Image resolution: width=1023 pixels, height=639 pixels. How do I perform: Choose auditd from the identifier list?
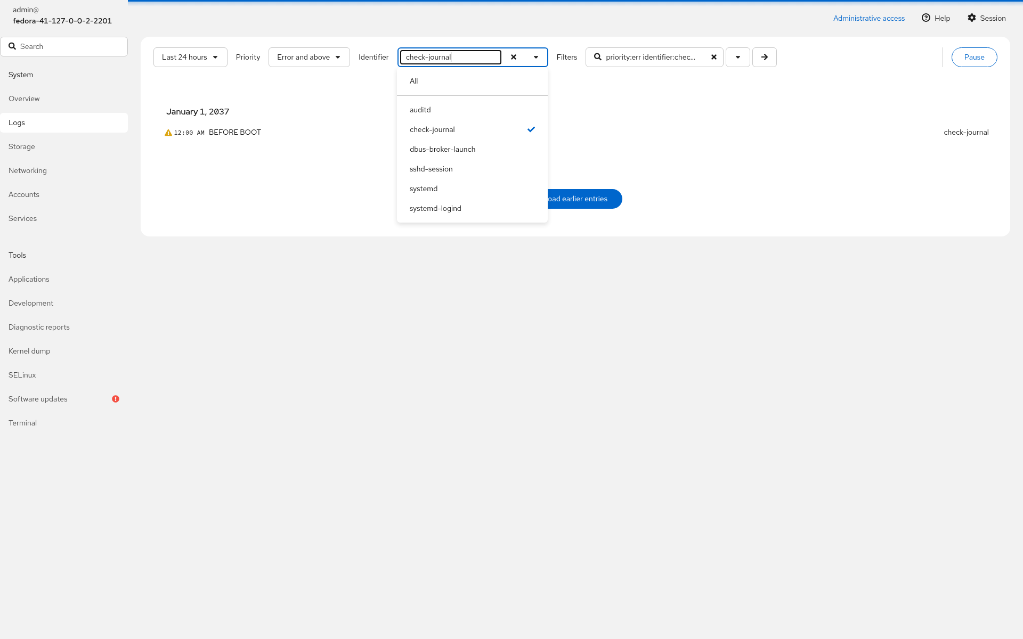pos(472,110)
